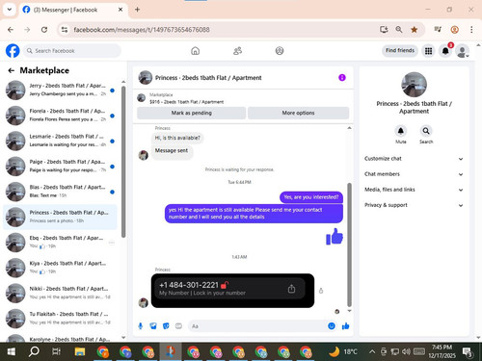Open the tab search dropdown arrow
The height and width of the screenshot is (361, 482).
pos(10,10)
